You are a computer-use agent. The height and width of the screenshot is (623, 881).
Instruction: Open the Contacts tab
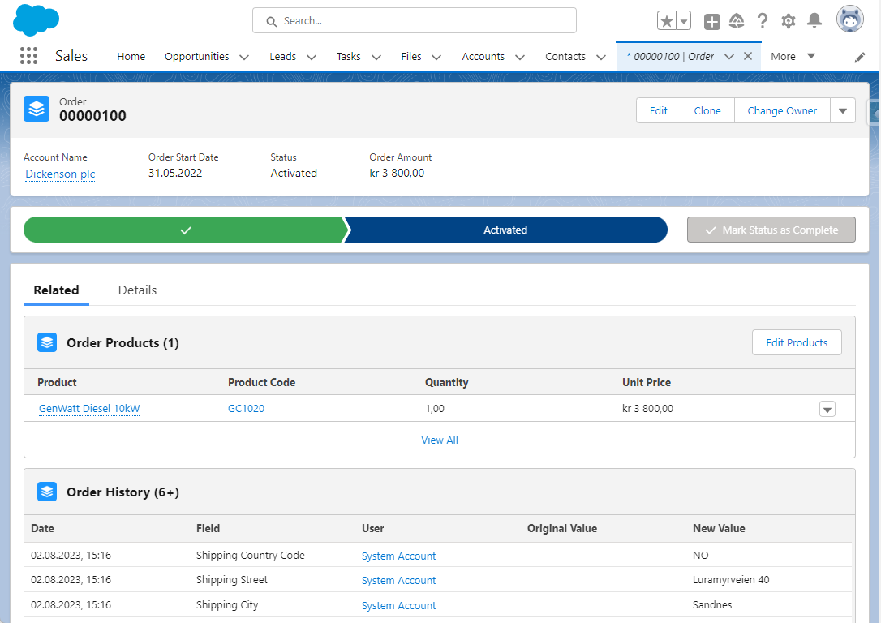pyautogui.click(x=565, y=56)
